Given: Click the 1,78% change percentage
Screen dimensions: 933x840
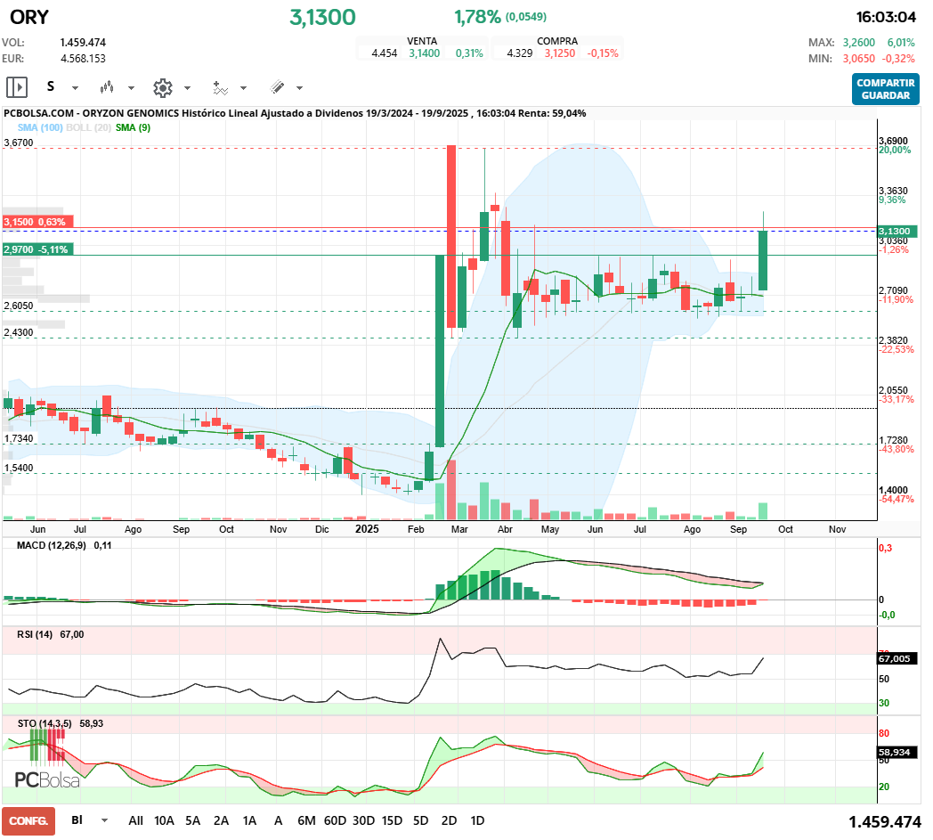Looking at the screenshot, I should point(477,17).
